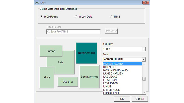This screenshot has height=103, width=184.
Task: Pick KOTZEBUE in the area list
Action: pos(122,67)
